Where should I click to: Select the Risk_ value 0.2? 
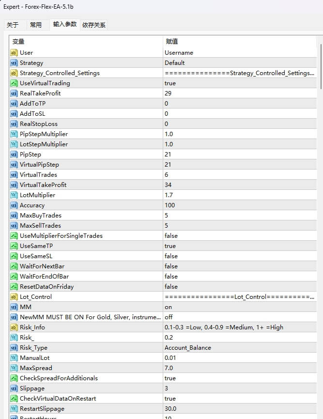pyautogui.click(x=240, y=338)
